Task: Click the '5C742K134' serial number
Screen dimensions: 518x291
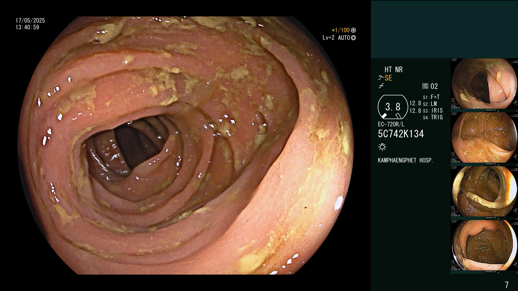Action: pyautogui.click(x=401, y=134)
